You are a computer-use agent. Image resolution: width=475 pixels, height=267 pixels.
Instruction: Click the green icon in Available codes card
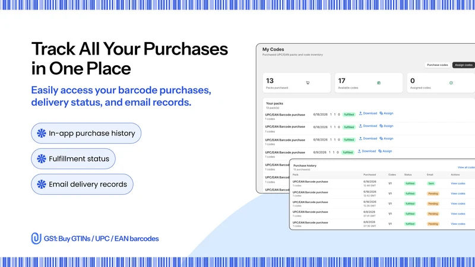click(x=379, y=82)
